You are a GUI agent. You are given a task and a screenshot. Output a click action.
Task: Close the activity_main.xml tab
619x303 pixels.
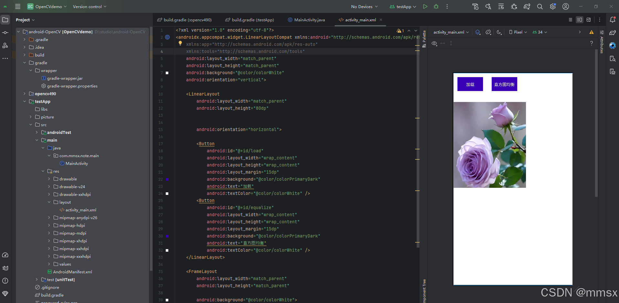[381, 20]
